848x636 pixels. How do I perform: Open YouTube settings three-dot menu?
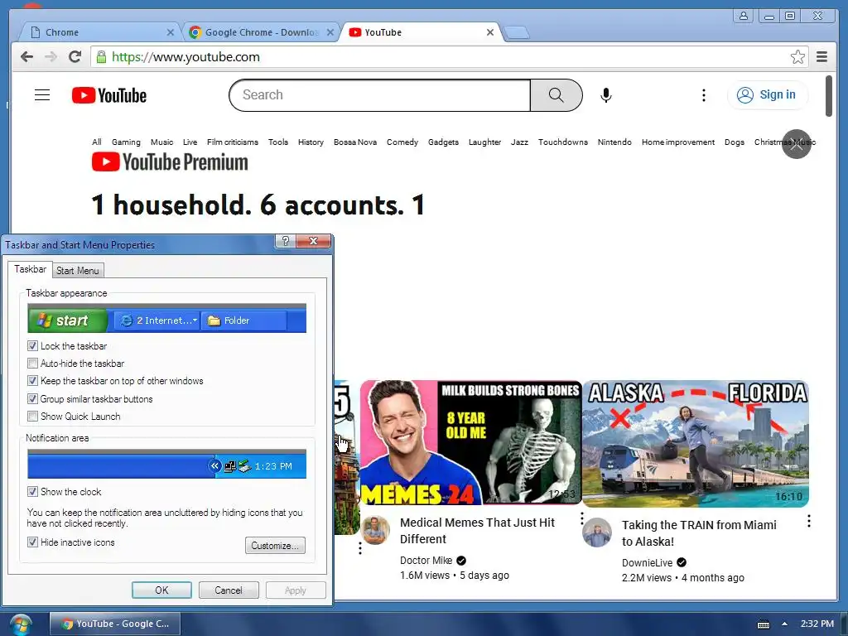coord(704,95)
